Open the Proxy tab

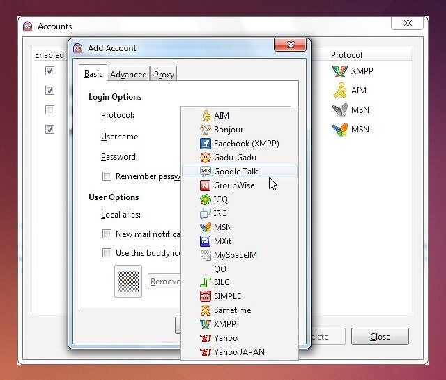(x=164, y=75)
